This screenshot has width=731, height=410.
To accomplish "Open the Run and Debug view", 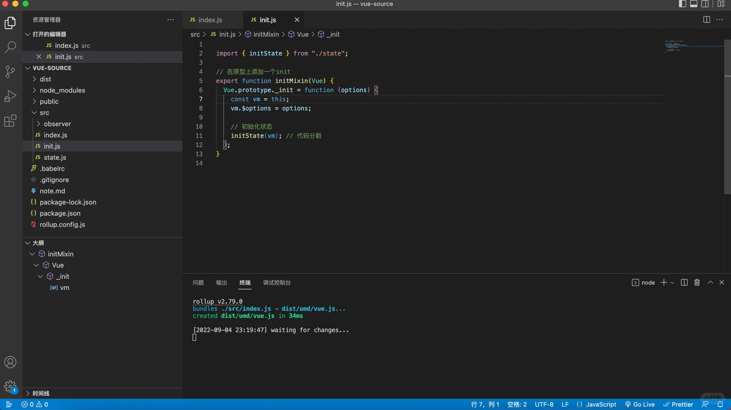I will point(10,96).
